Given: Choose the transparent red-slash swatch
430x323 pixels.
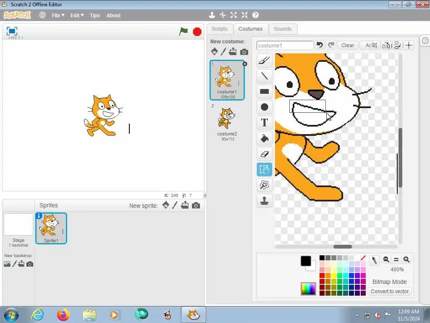Looking at the screenshot, I should pyautogui.click(x=363, y=258).
